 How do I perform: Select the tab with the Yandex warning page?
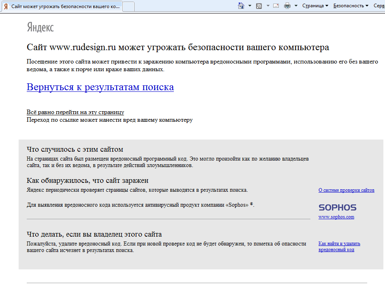65,7
